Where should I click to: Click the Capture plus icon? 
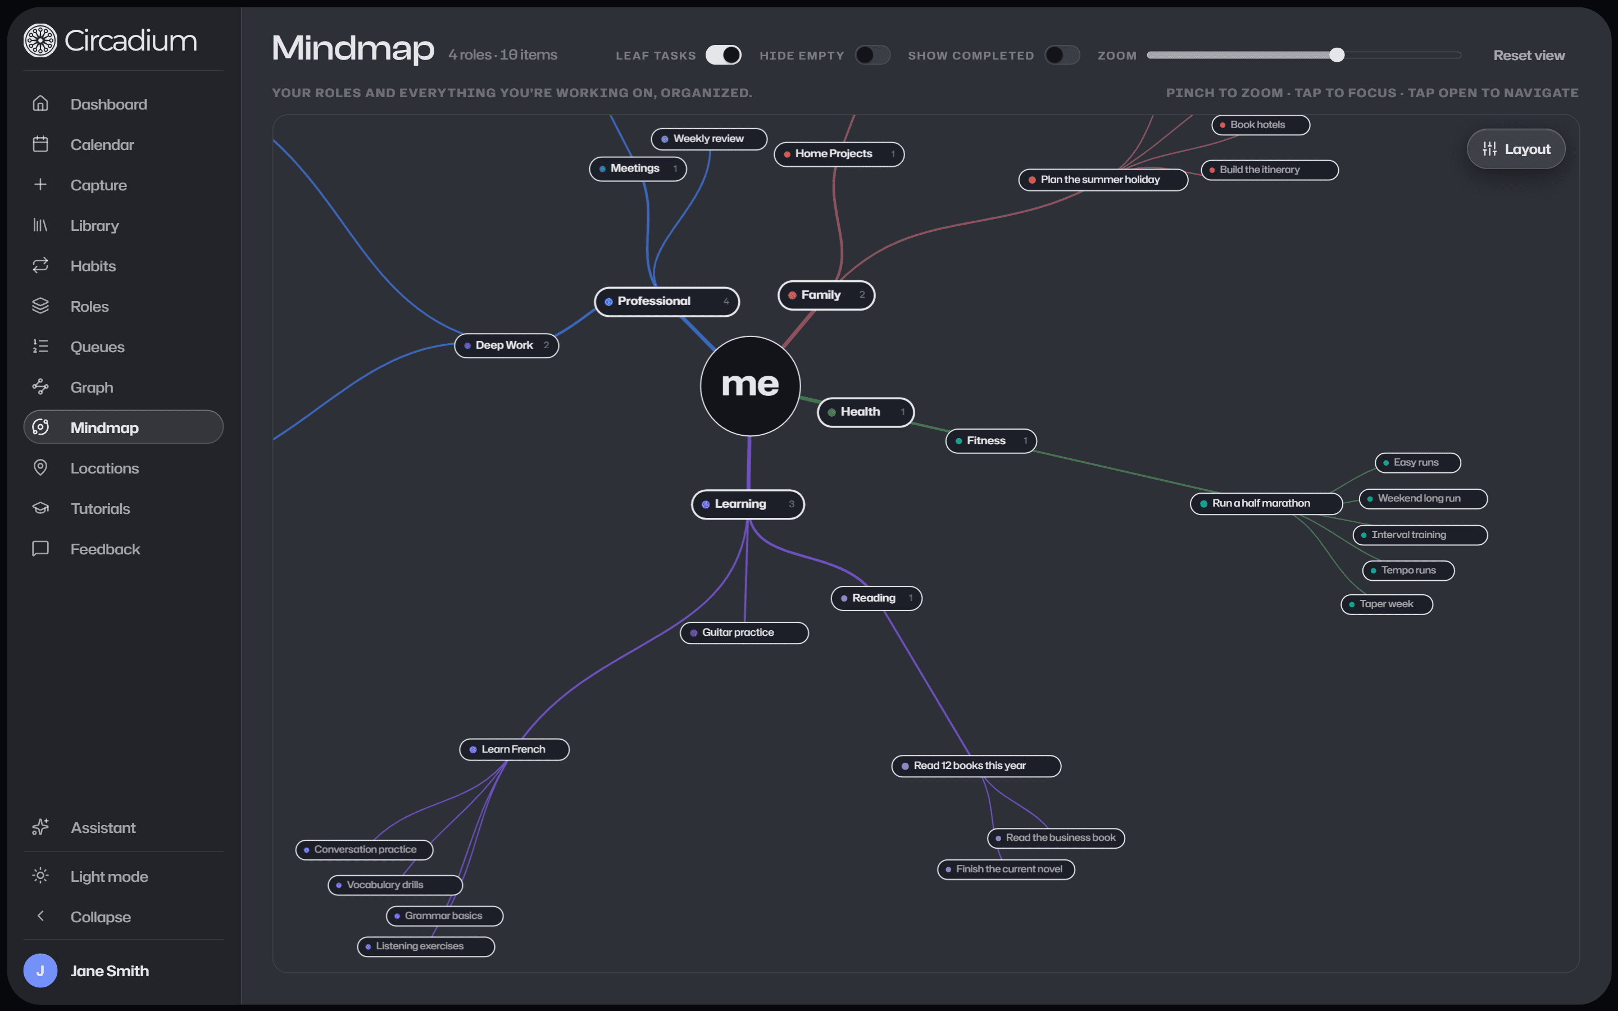click(x=40, y=185)
